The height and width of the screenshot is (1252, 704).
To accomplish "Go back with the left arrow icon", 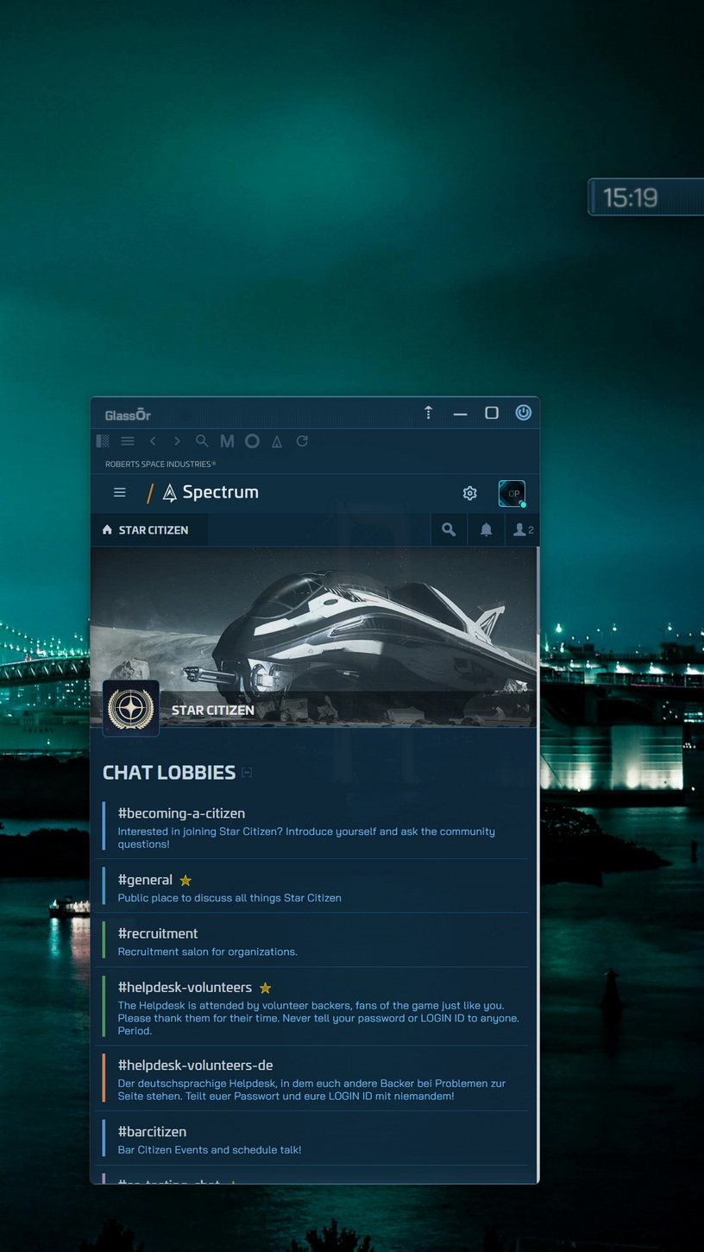I will 153,441.
